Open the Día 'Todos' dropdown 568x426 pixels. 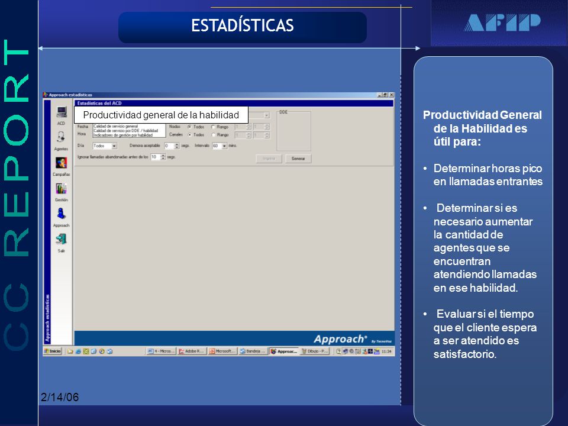pyautogui.click(x=105, y=146)
